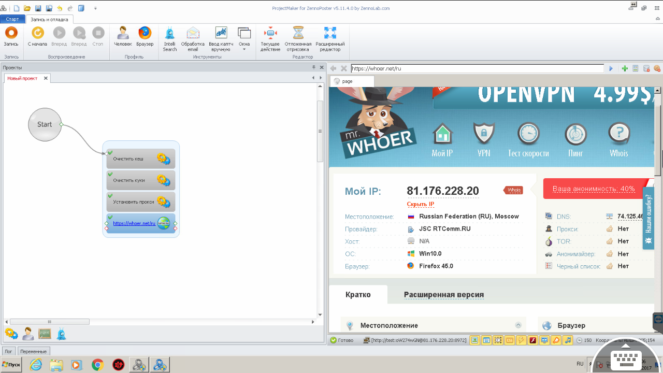
Task: Click the browser address bar field
Action: 477,68
